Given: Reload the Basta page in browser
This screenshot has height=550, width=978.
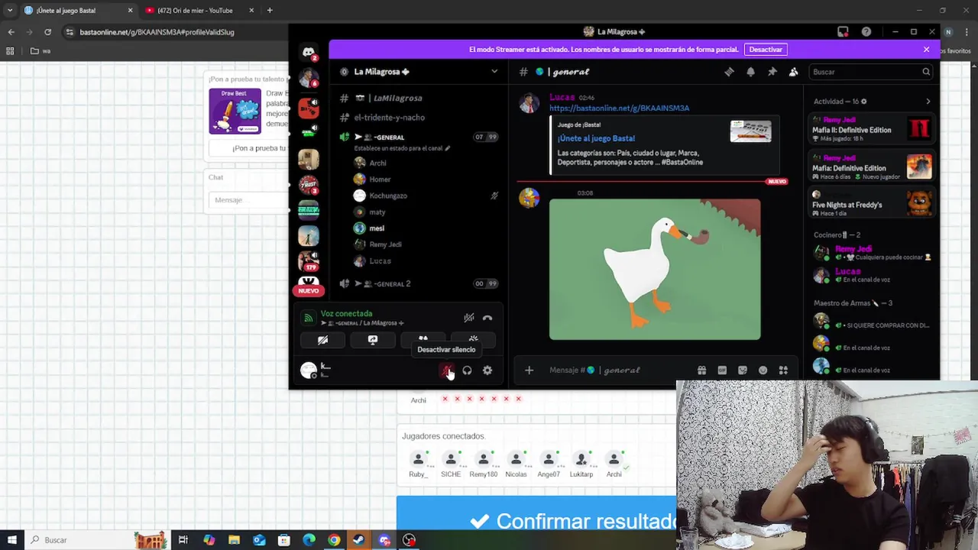Looking at the screenshot, I should (x=47, y=32).
